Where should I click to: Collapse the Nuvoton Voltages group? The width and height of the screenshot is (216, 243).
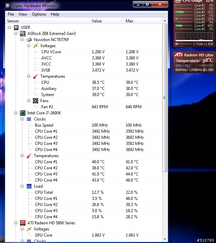click(x=28, y=46)
